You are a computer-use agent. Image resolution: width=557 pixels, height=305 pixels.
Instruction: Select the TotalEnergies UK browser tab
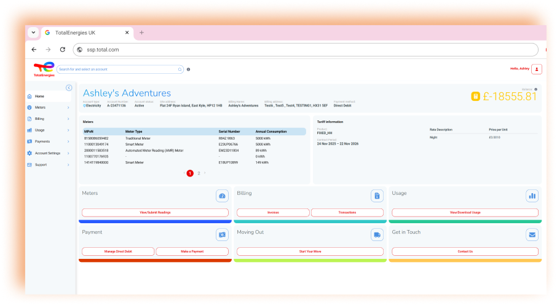(x=87, y=33)
